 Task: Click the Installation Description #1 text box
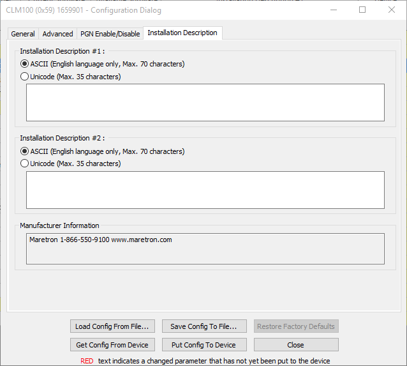(205, 102)
